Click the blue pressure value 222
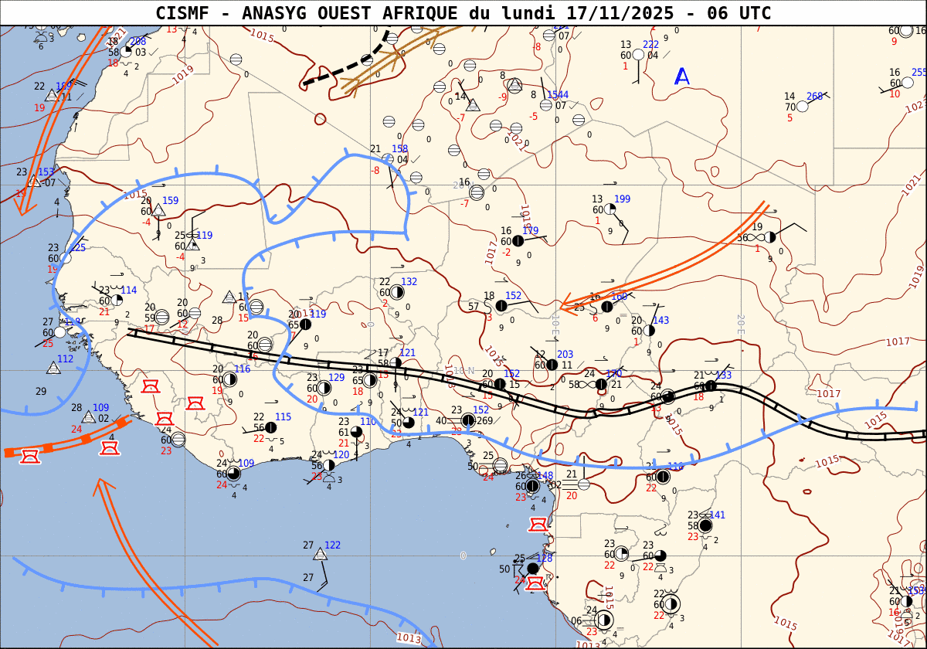The height and width of the screenshot is (649, 927). point(651,44)
